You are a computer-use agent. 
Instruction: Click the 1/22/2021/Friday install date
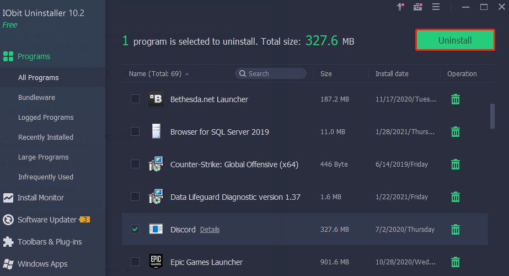(x=401, y=197)
